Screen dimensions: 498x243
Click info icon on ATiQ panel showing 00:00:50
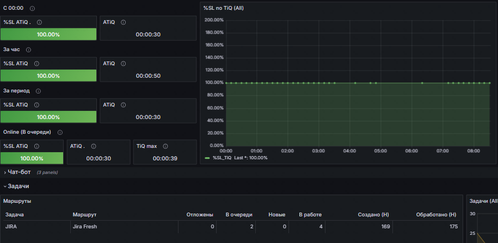[123, 64]
